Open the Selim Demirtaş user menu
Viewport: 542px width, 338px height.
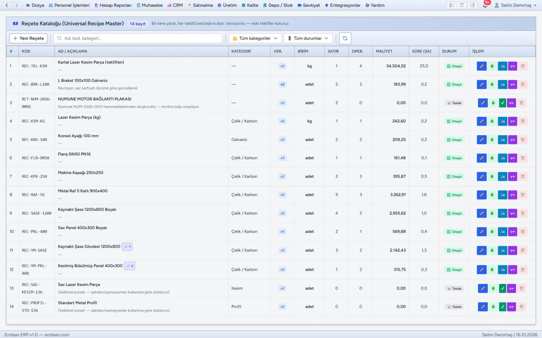[516, 5]
